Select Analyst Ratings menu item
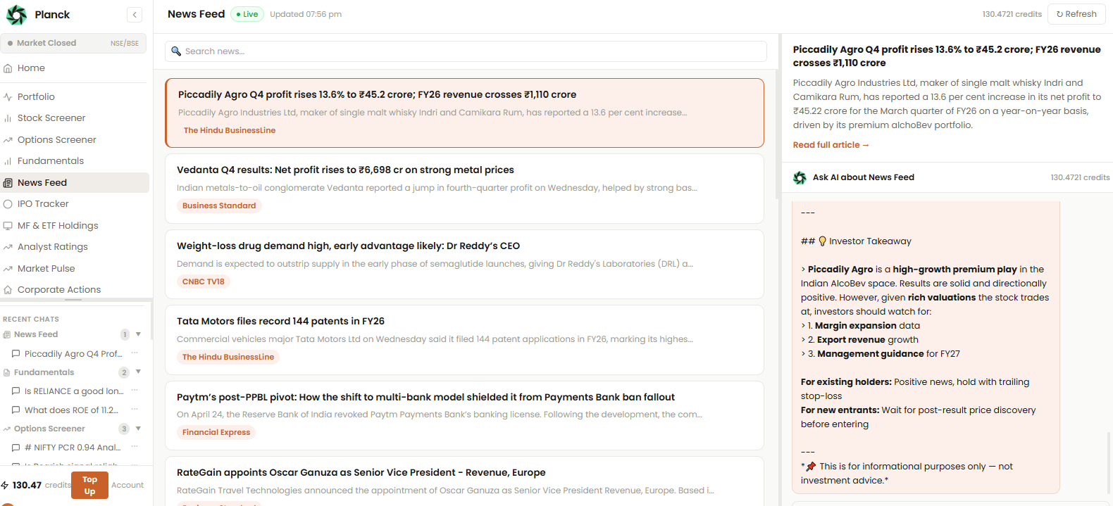Image resolution: width=1113 pixels, height=506 pixels. [53, 247]
